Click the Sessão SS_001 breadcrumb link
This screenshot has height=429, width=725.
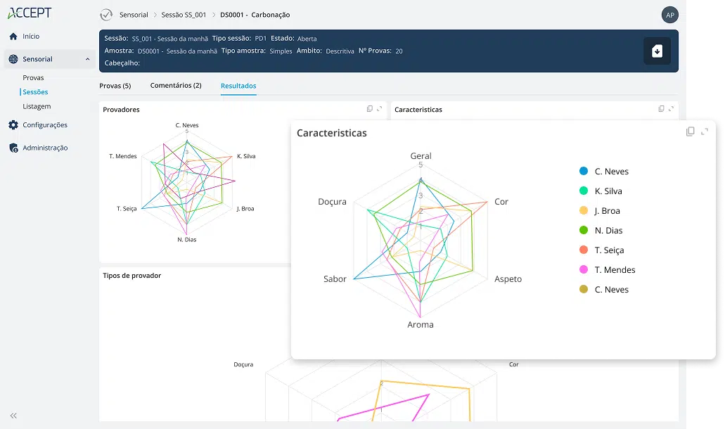click(184, 15)
